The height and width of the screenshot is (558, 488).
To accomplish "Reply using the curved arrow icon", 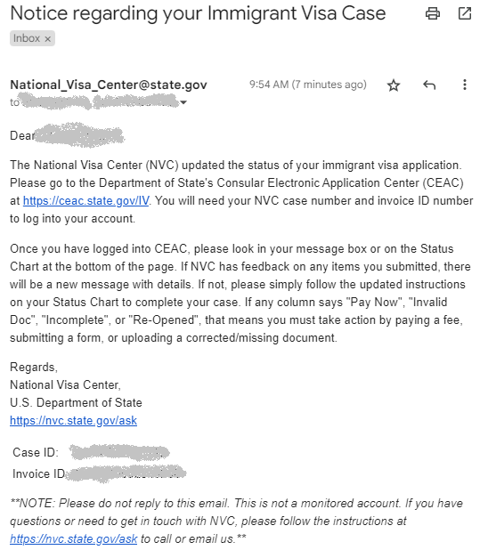I will pyautogui.click(x=429, y=85).
